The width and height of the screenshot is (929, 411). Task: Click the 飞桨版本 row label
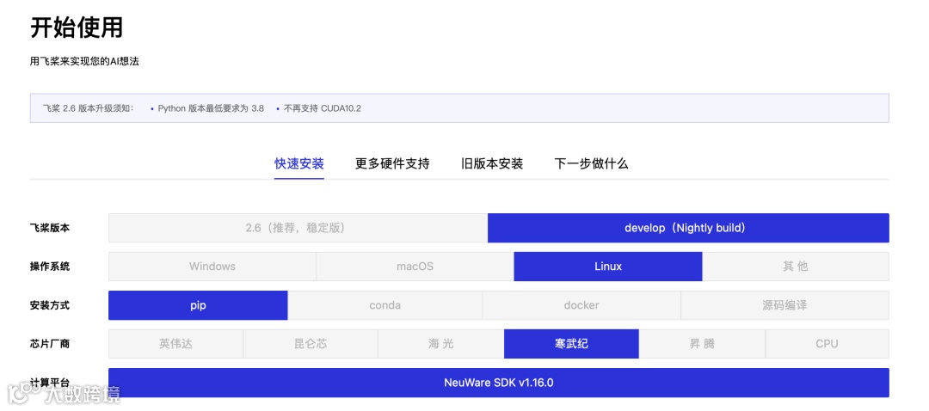[x=50, y=228]
